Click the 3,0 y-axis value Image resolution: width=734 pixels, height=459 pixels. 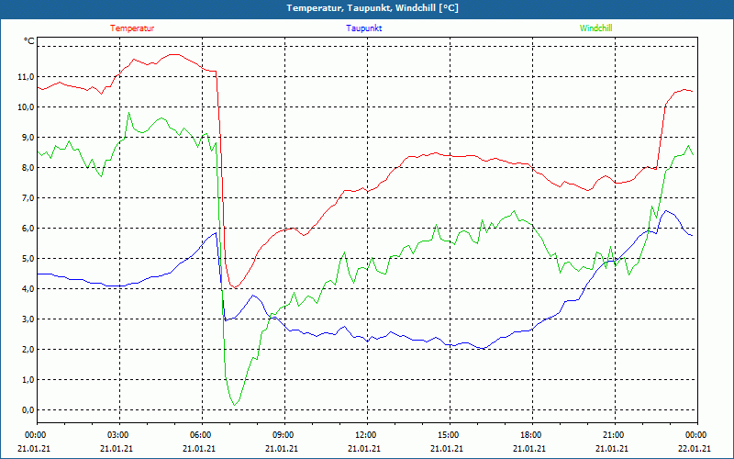point(28,319)
